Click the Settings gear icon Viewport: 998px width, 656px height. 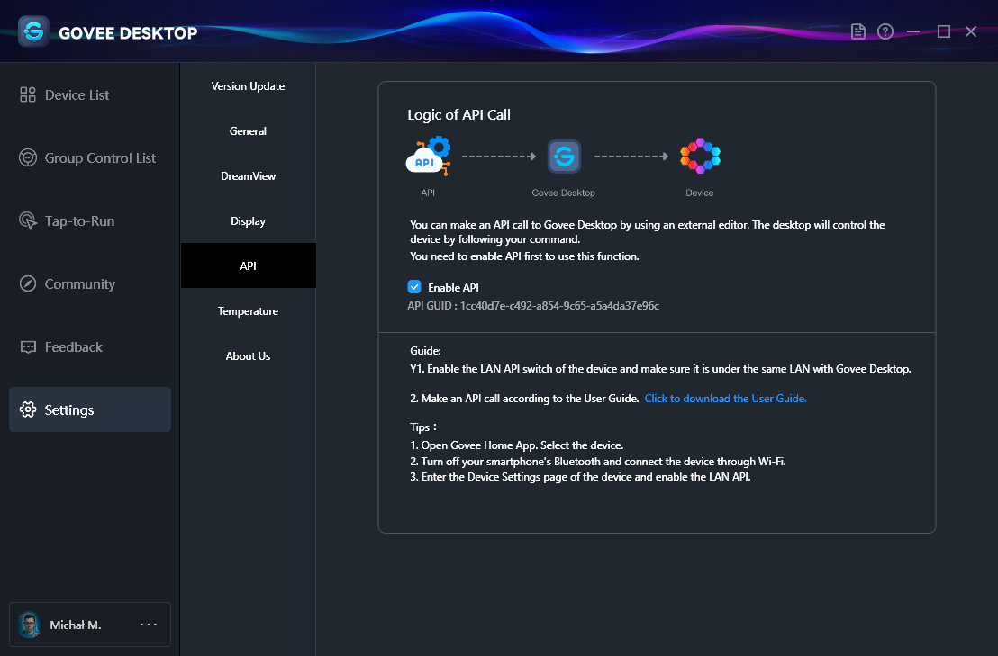click(x=28, y=409)
